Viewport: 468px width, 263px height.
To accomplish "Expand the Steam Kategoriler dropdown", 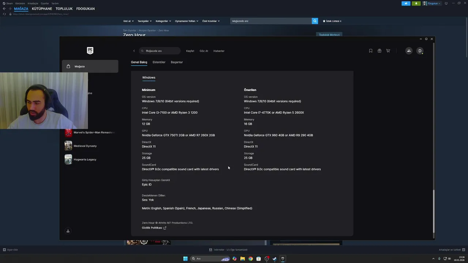I will [163, 21].
